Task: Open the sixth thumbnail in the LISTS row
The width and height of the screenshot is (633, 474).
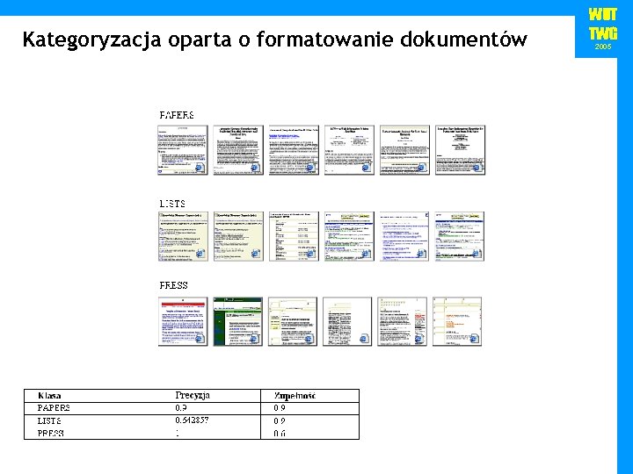Action: (x=460, y=236)
